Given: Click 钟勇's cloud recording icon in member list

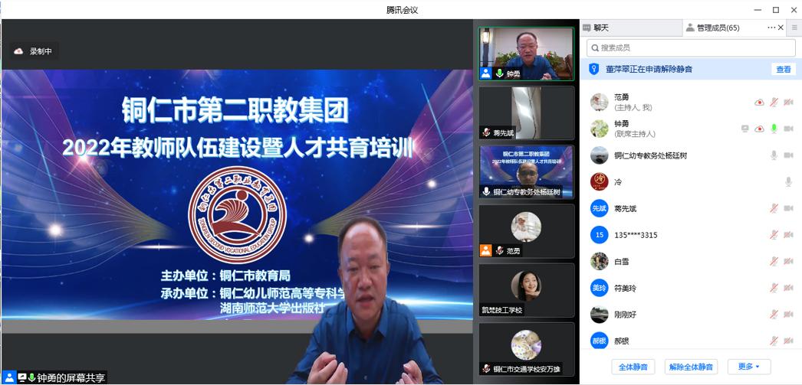Looking at the screenshot, I should click(x=759, y=129).
